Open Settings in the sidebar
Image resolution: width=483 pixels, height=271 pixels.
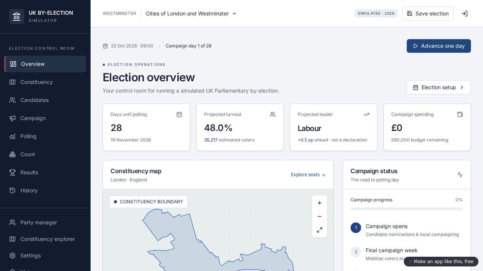45,256
